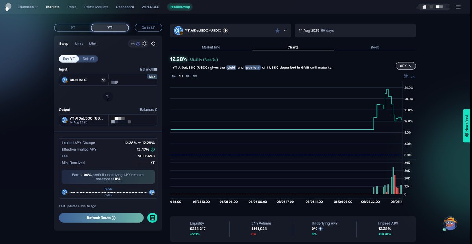This screenshot has height=244, width=472.
Task: Set chart interval to 1D
Action: click(x=188, y=76)
